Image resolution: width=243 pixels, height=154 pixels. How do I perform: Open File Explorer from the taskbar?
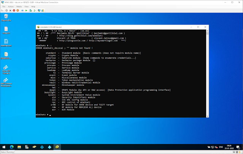click(19, 147)
